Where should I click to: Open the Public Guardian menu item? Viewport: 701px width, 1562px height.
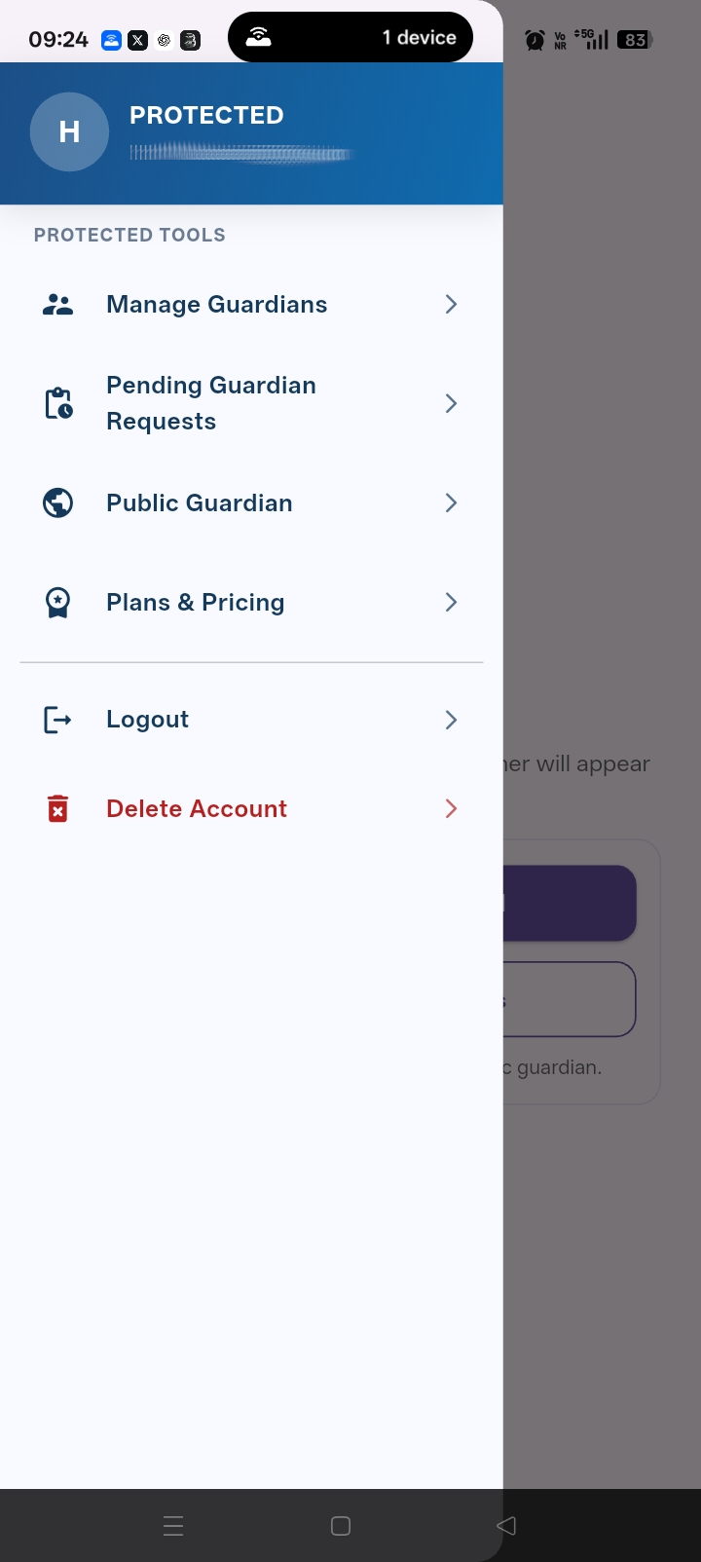coord(200,502)
